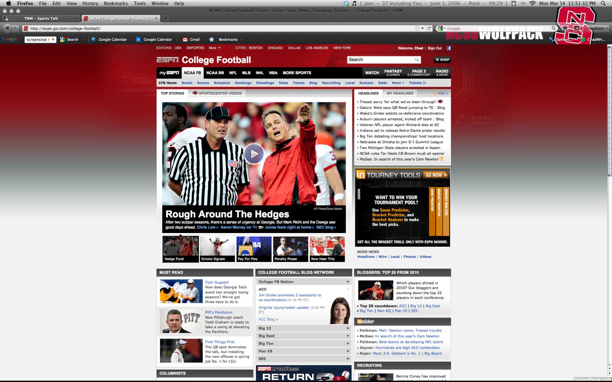Viewport: 612px width, 382px height.
Task: Click the GO NOW Tourney Tools button
Action: tap(436, 175)
